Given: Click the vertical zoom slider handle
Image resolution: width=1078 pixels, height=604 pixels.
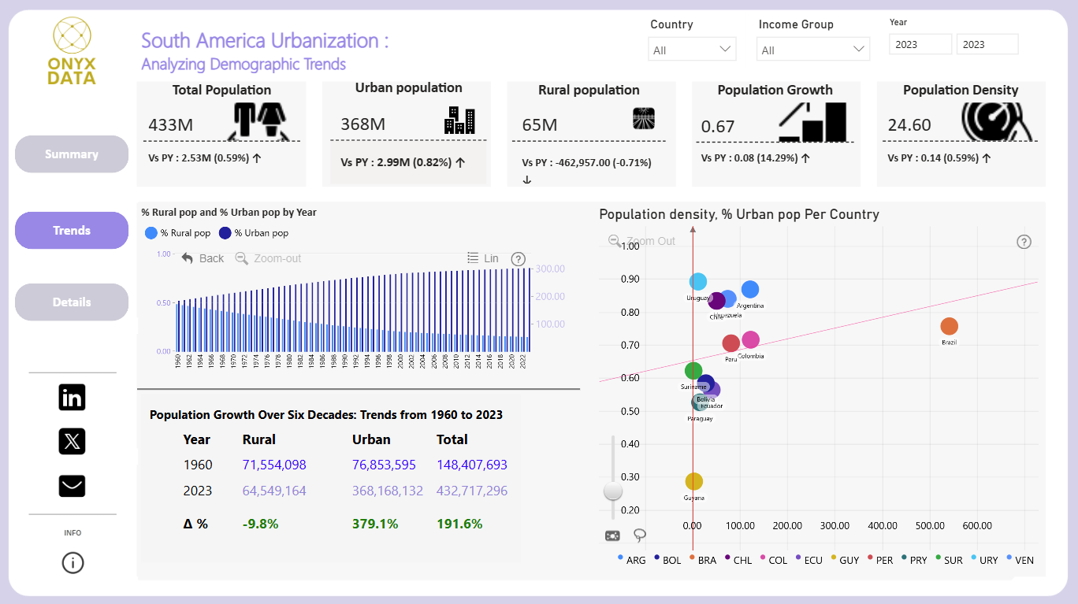Looking at the screenshot, I should tap(612, 491).
